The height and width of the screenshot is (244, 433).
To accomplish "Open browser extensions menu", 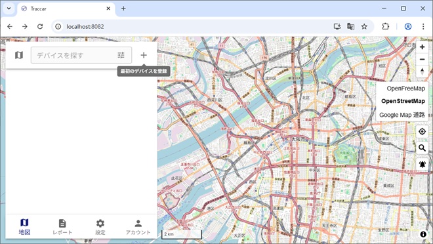I will tap(386, 26).
